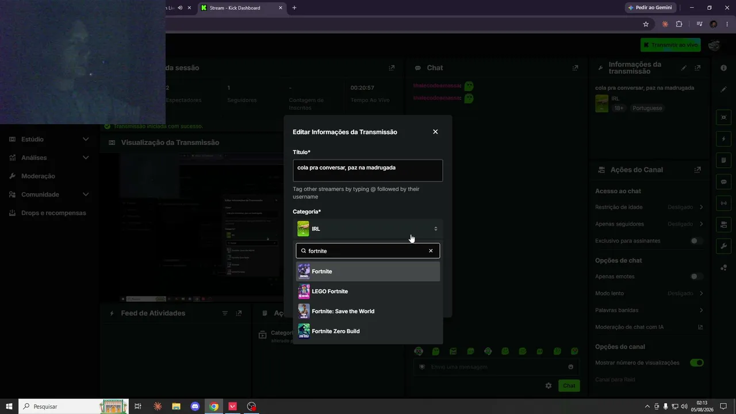Click the 18+ tag in stream info
The image size is (736, 414).
[619, 108]
